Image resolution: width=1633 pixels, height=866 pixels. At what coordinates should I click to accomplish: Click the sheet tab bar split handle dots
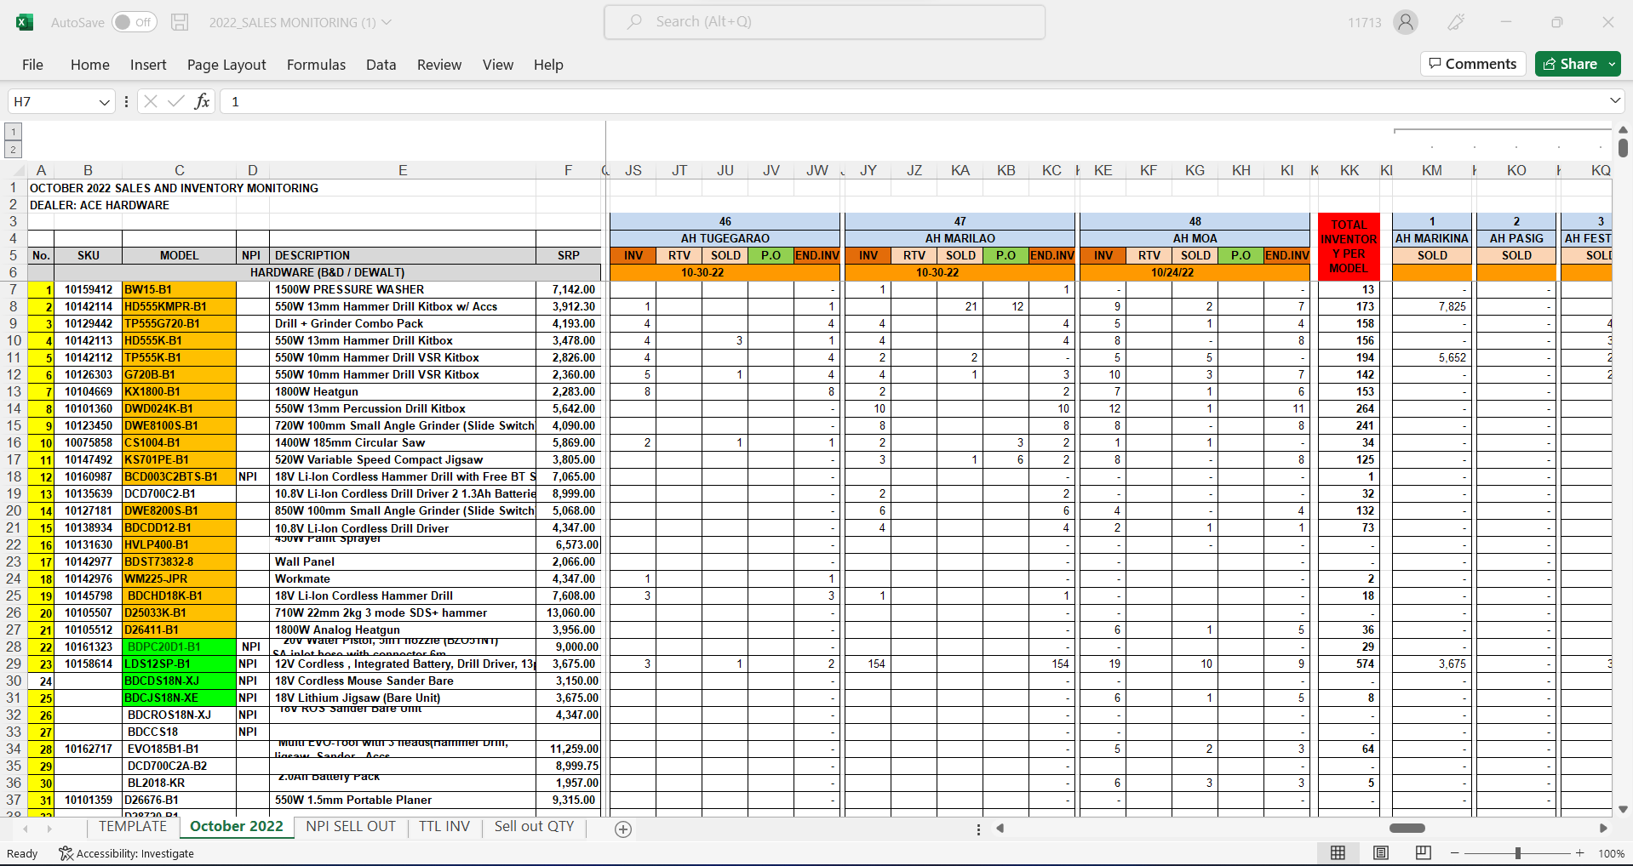(x=978, y=829)
